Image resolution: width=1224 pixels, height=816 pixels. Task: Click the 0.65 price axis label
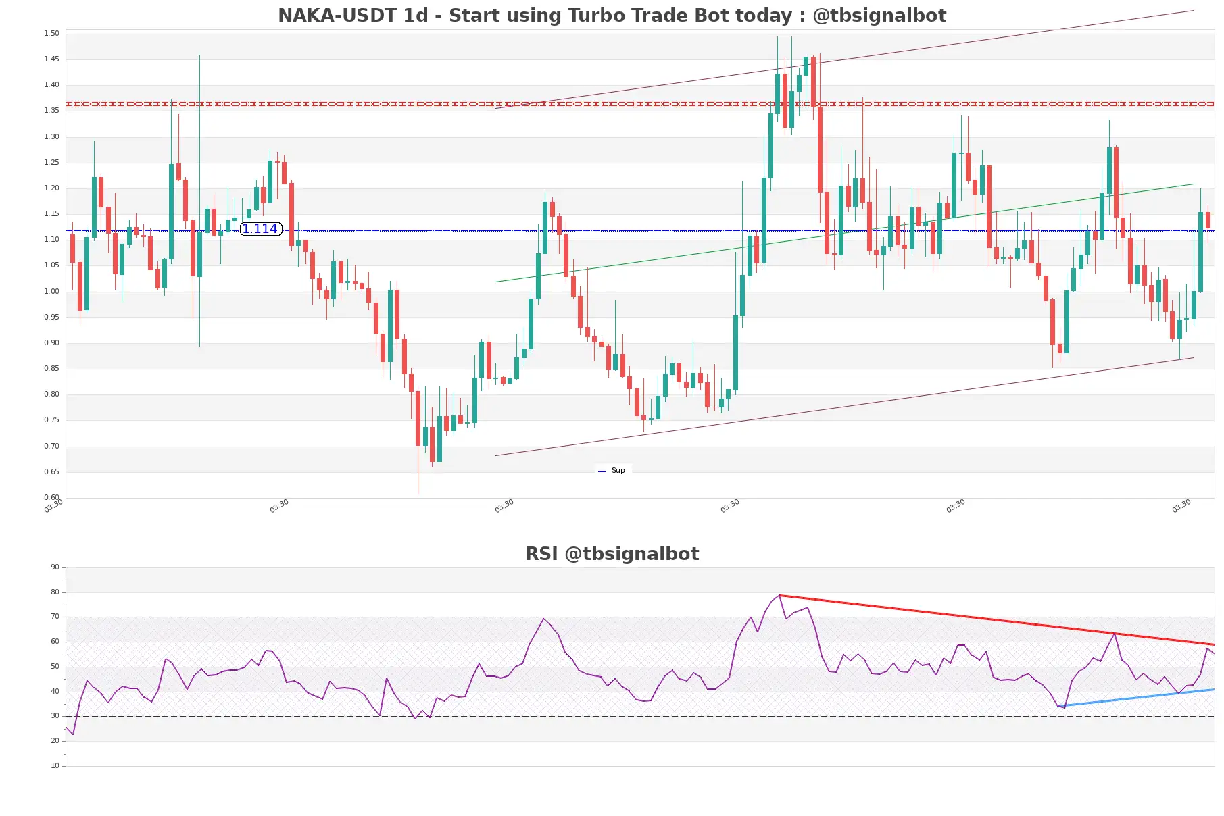point(51,472)
